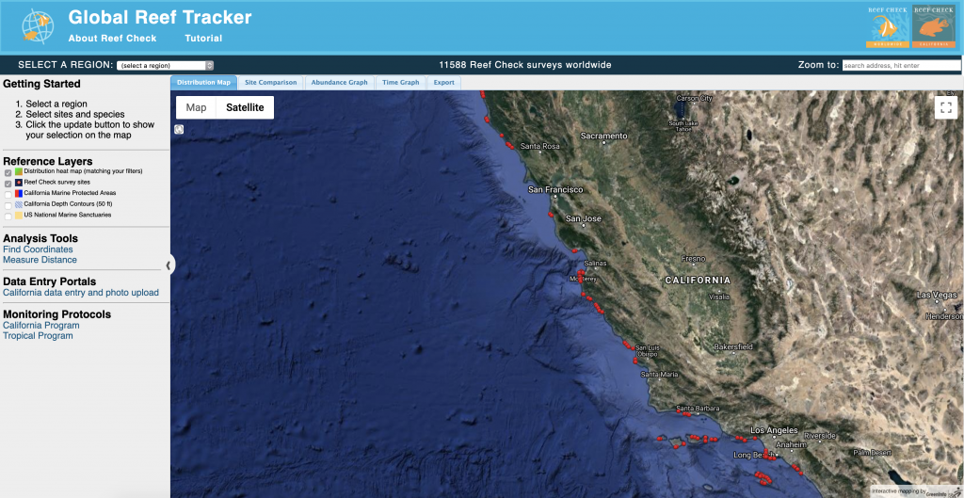Open the Select a Region dropdown

pos(166,65)
